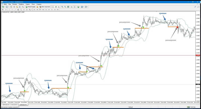201x109 pixels.
Task: Open the Файл menu
Action: point(5,4)
